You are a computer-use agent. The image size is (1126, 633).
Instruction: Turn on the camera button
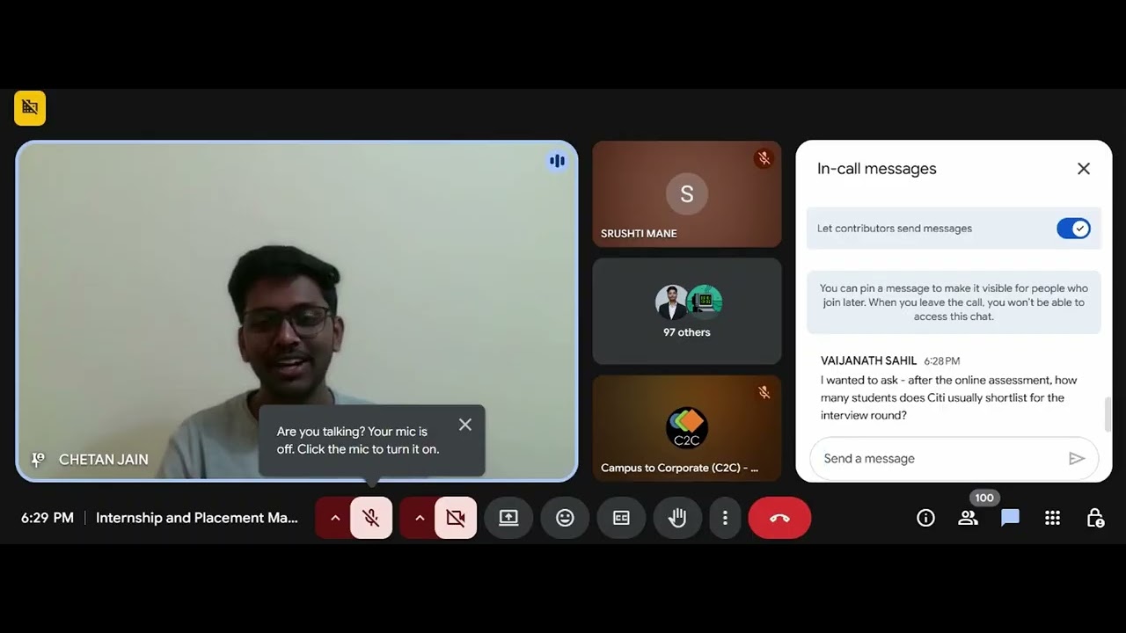(x=456, y=518)
